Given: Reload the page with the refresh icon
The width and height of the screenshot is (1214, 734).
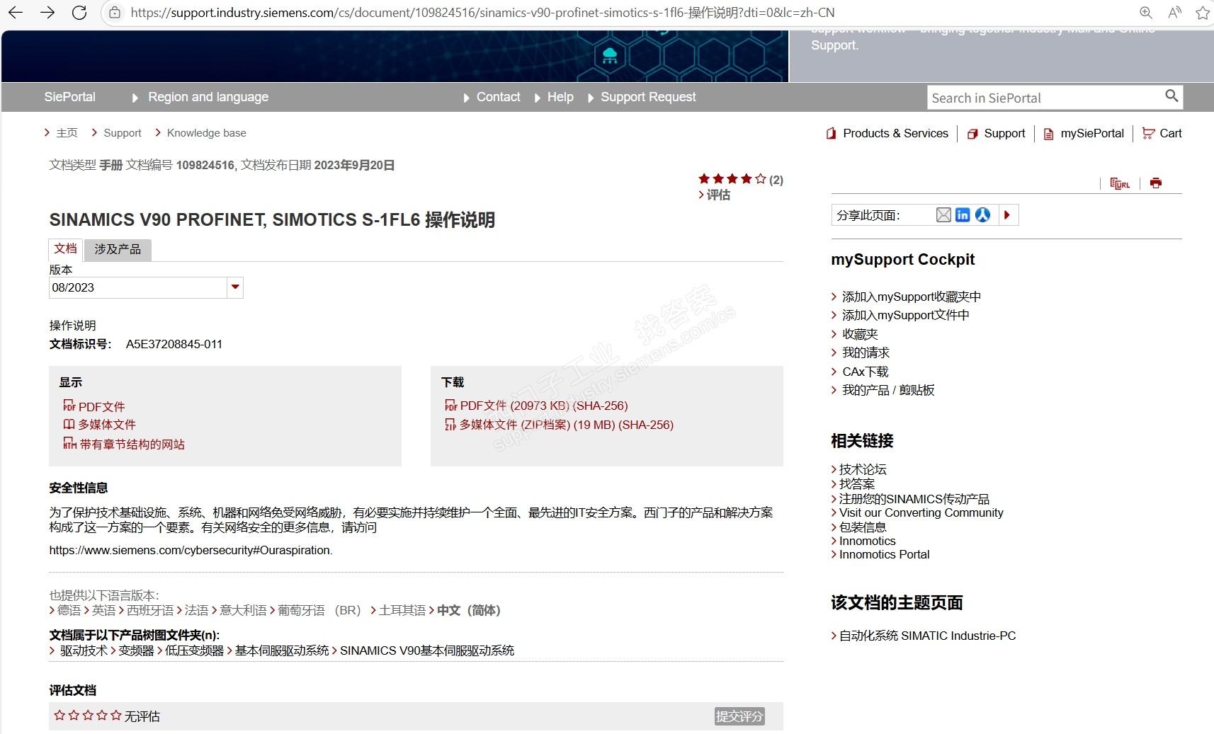Looking at the screenshot, I should pos(79,12).
